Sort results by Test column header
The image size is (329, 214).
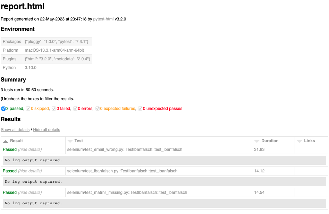click(x=159, y=141)
